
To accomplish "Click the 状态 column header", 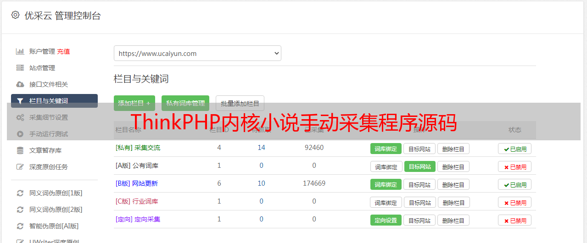I will (x=515, y=130).
